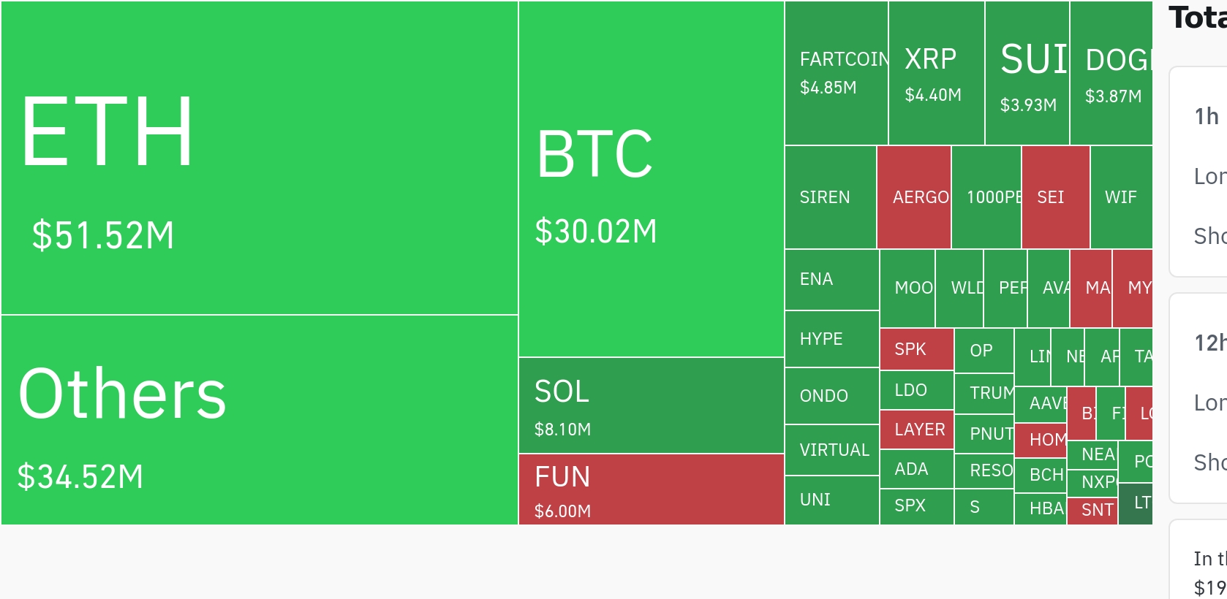Select the BTC $30.02M tile
The height and width of the screenshot is (599, 1227).
tap(652, 179)
